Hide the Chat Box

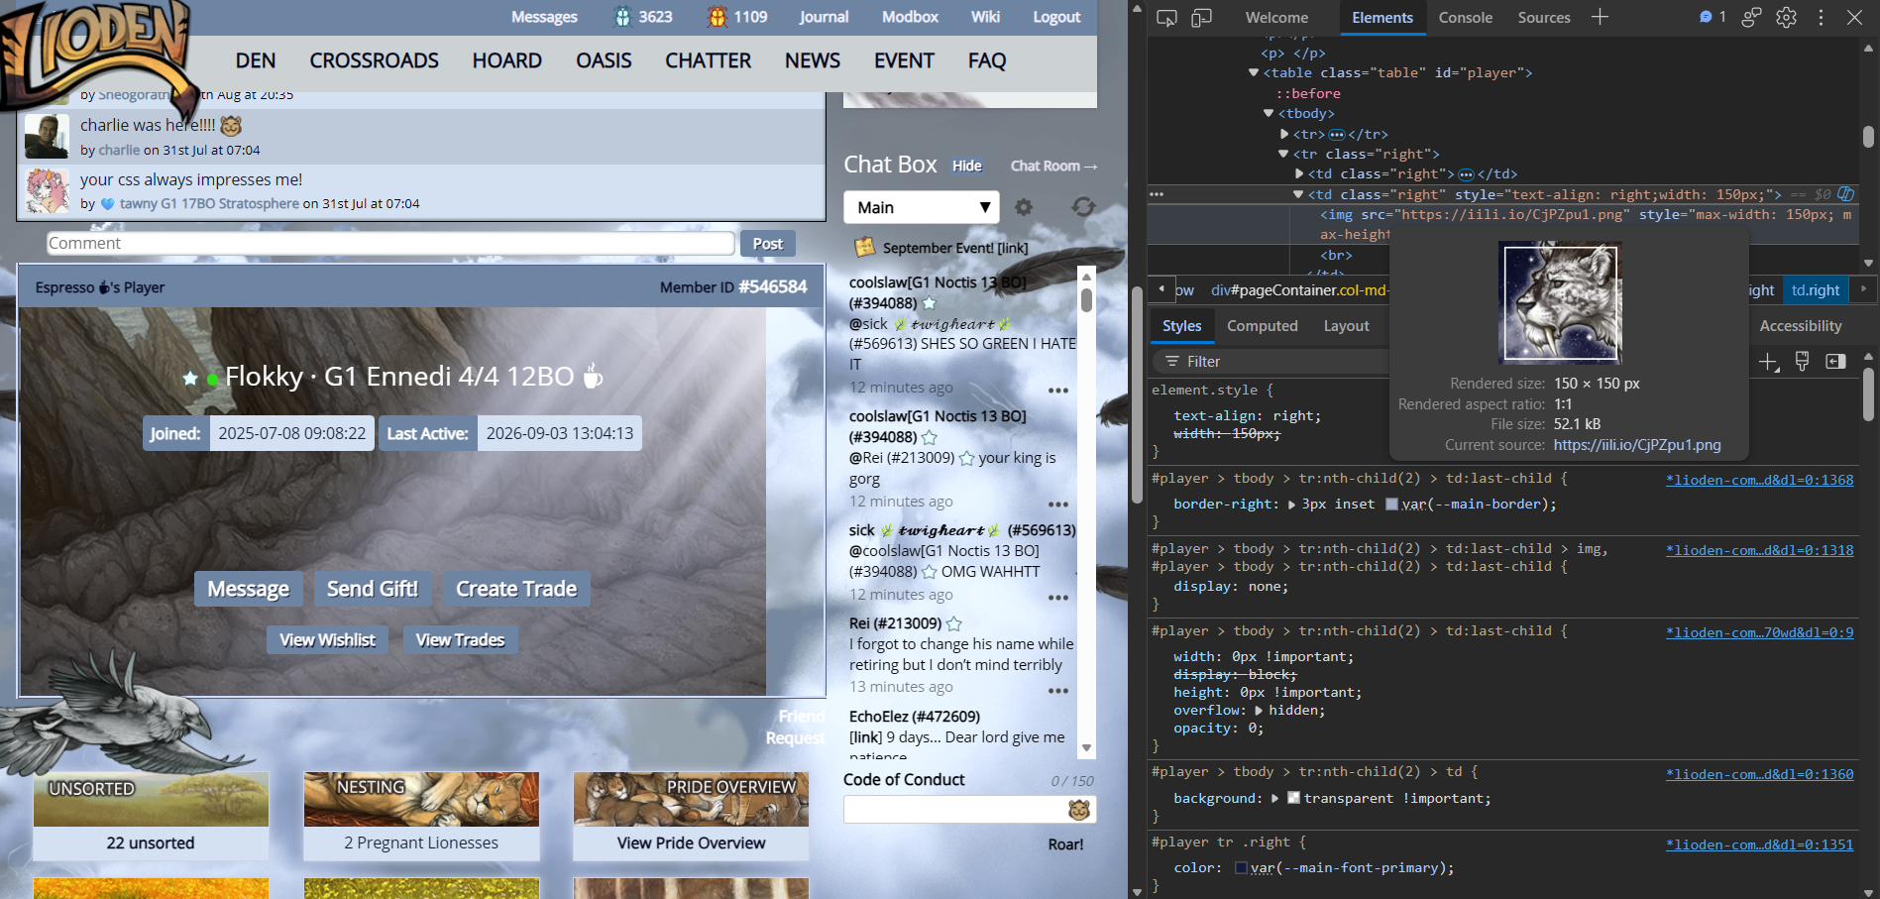click(x=967, y=166)
